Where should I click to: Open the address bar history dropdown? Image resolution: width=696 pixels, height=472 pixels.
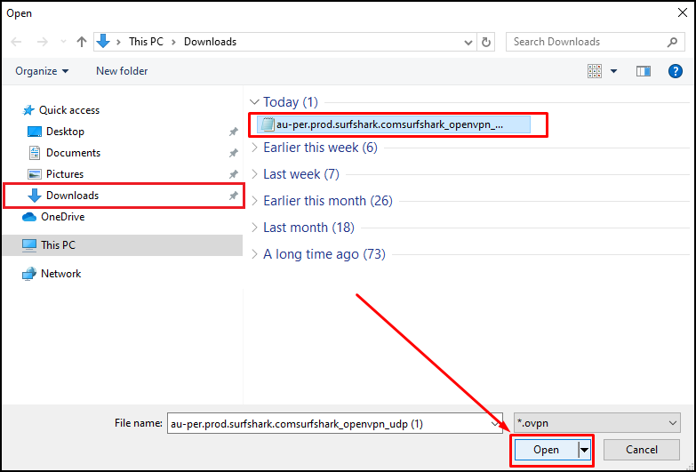(x=469, y=42)
